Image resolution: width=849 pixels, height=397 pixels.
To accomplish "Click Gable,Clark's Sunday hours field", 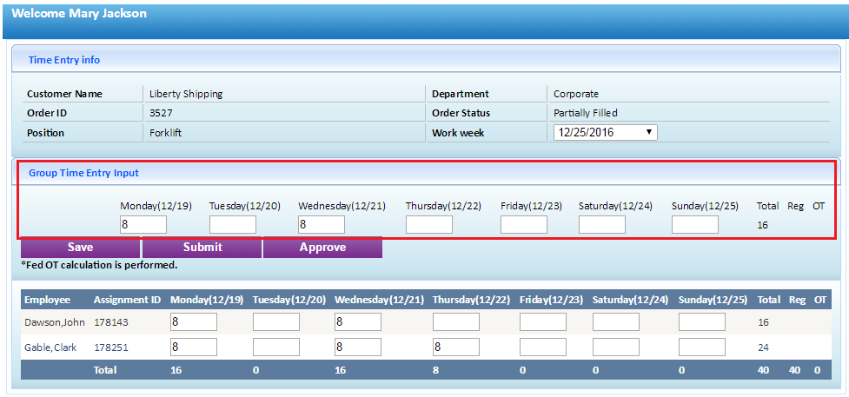I will click(702, 347).
